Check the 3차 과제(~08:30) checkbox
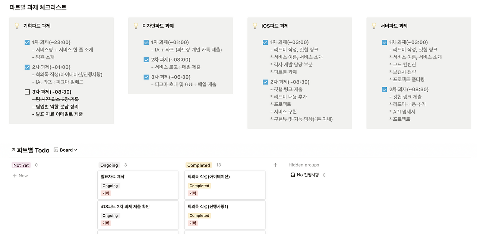The width and height of the screenshot is (477, 234). click(x=27, y=92)
